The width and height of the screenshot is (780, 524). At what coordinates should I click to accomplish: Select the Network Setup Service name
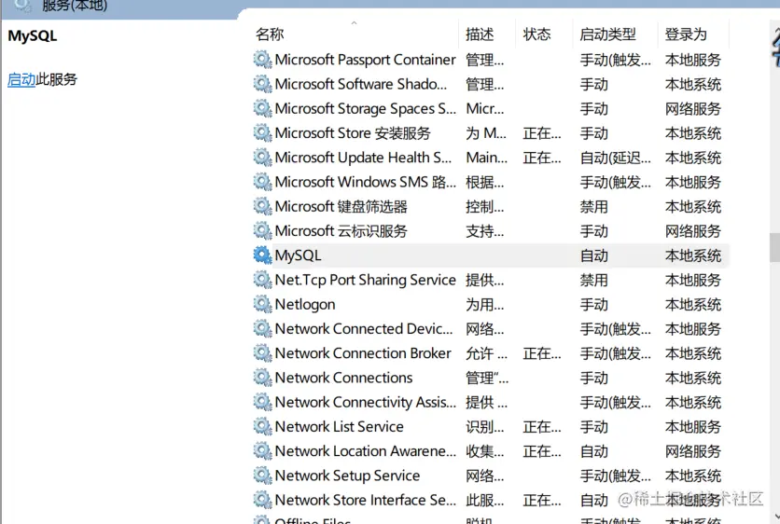coord(347,476)
